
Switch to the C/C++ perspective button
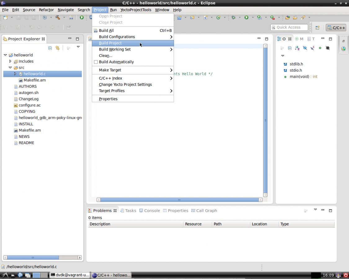pyautogui.click(x=336, y=28)
